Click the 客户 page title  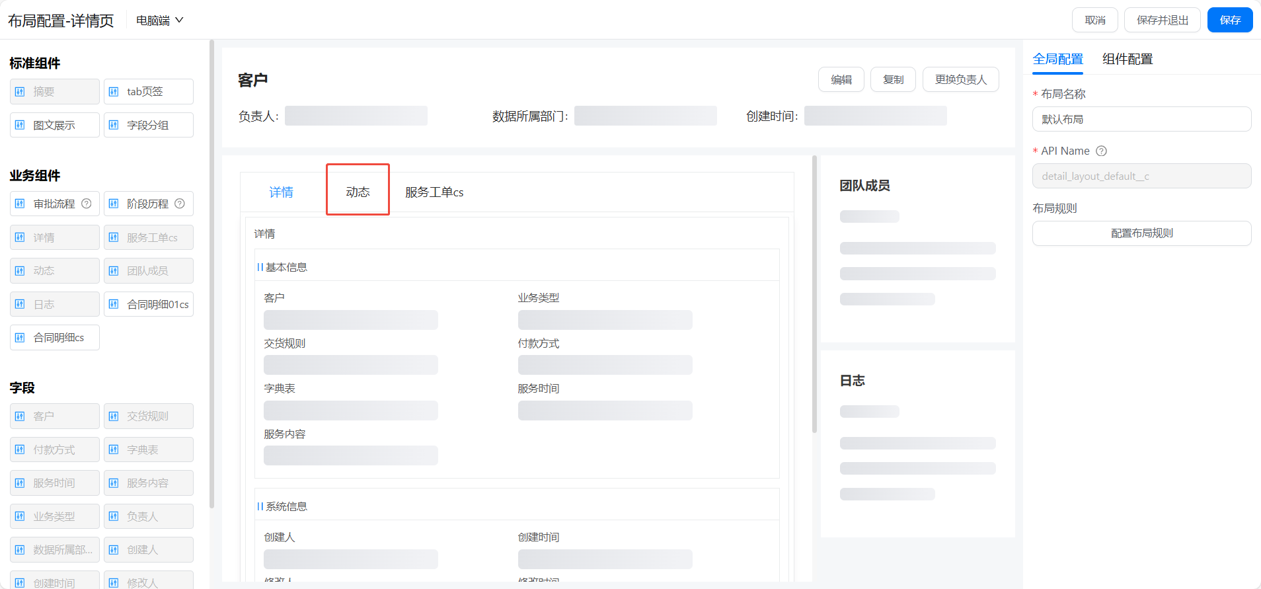[x=252, y=80]
